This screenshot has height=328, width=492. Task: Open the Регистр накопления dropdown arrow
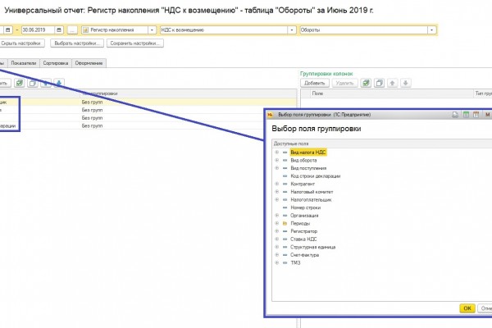coord(152,30)
